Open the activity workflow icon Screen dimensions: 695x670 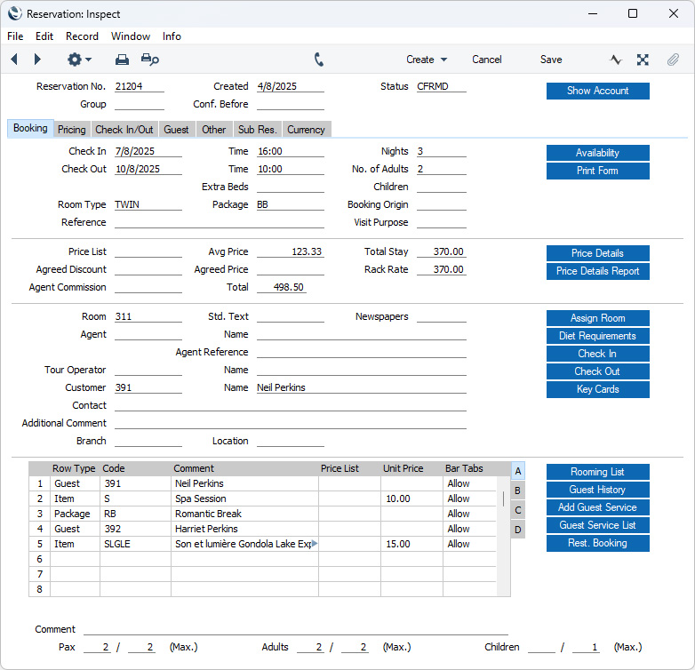[616, 60]
